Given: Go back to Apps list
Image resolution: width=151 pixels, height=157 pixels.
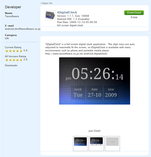Looking at the screenshot, I should 46,3.
